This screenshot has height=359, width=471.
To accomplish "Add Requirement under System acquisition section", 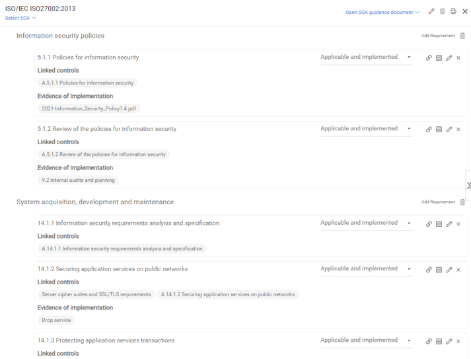I will (438, 202).
